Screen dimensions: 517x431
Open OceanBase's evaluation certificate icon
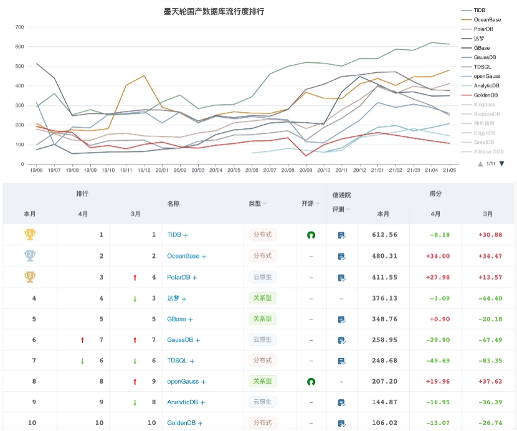(341, 256)
